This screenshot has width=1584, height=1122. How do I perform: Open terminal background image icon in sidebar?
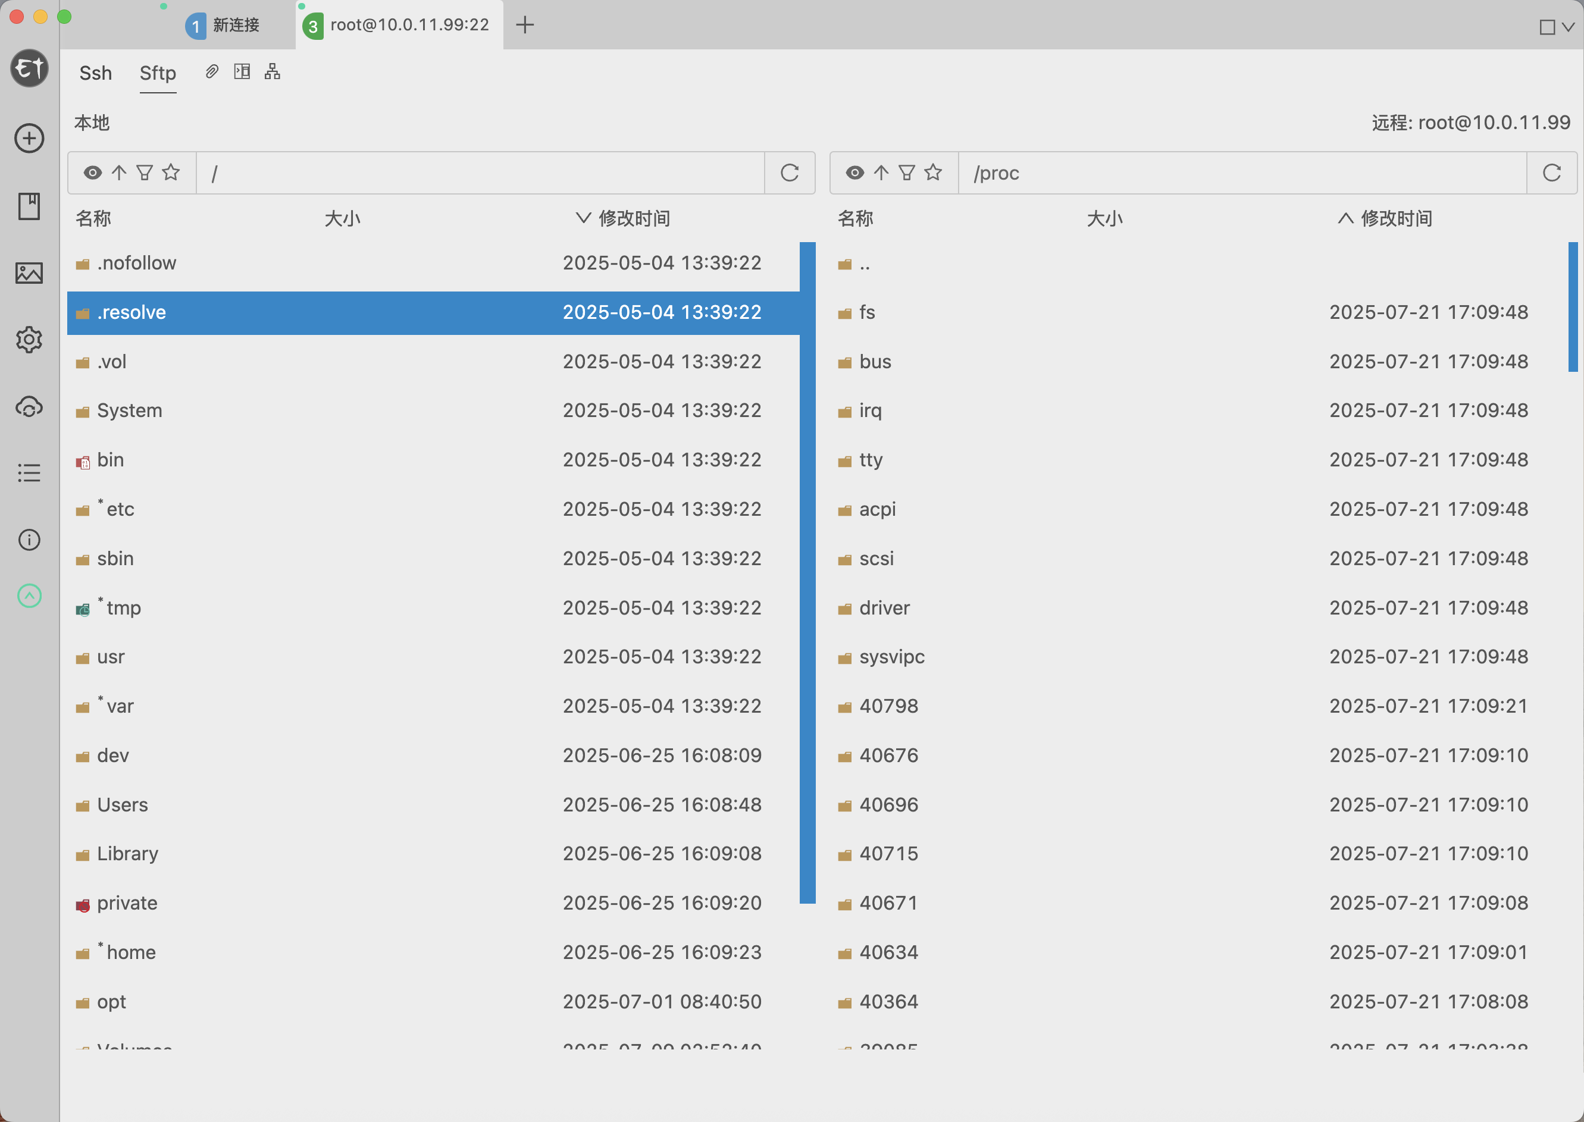point(29,273)
